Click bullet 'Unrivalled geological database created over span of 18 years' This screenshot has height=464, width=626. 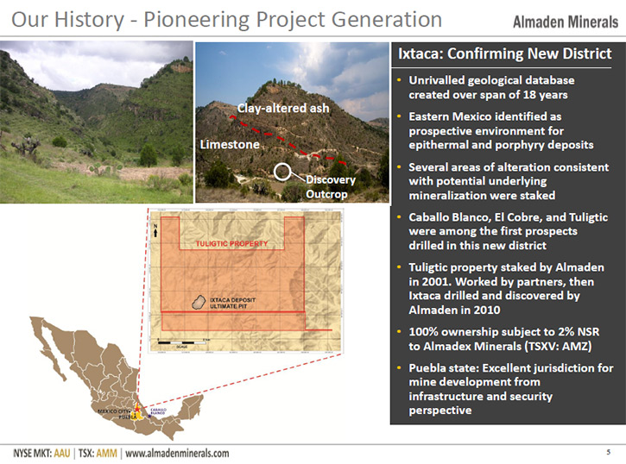coord(491,87)
